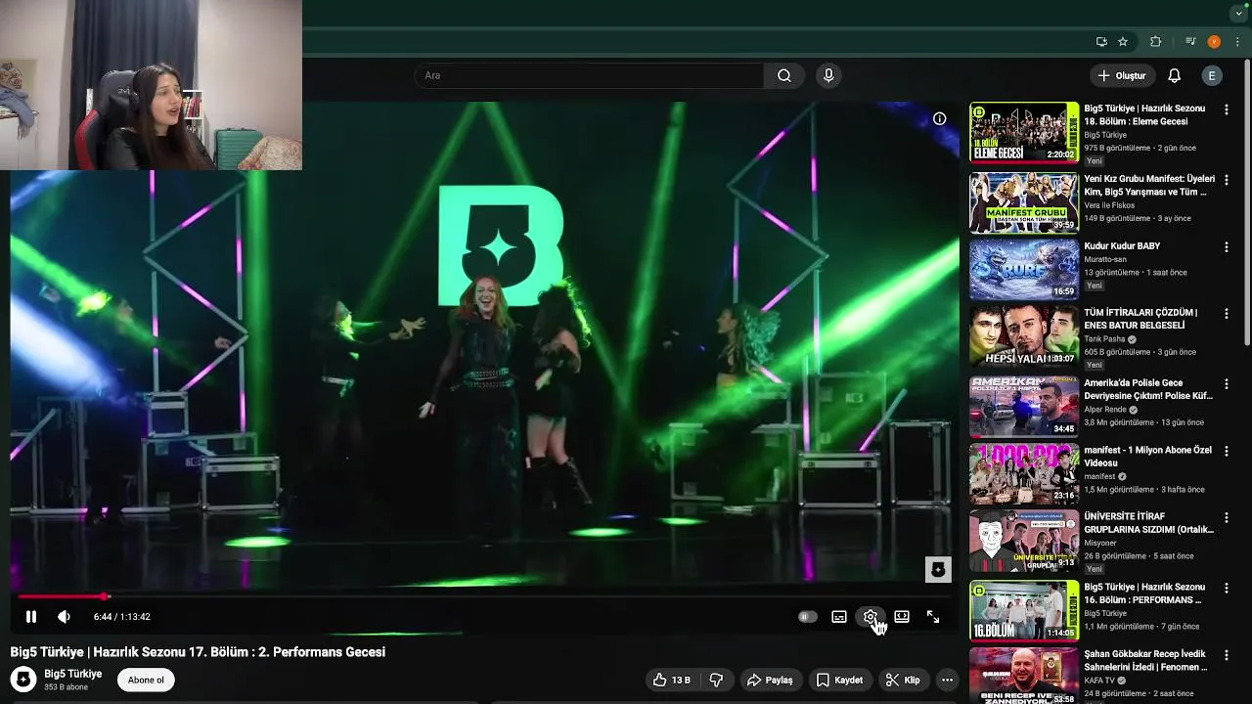Open the player settings gear

click(870, 617)
